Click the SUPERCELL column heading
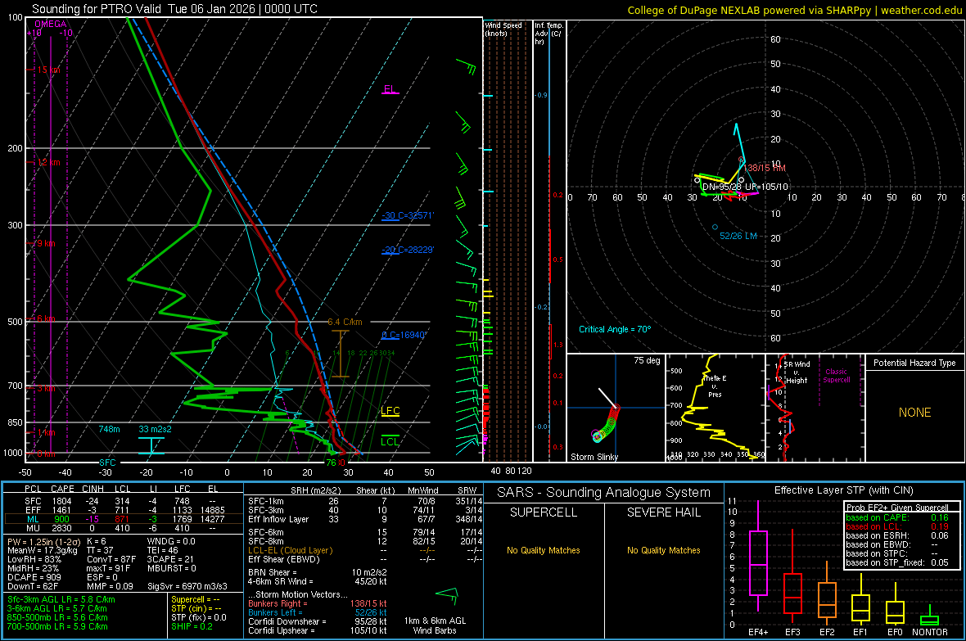 tap(544, 512)
